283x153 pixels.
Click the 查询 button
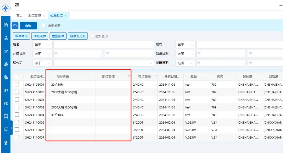click(x=28, y=26)
